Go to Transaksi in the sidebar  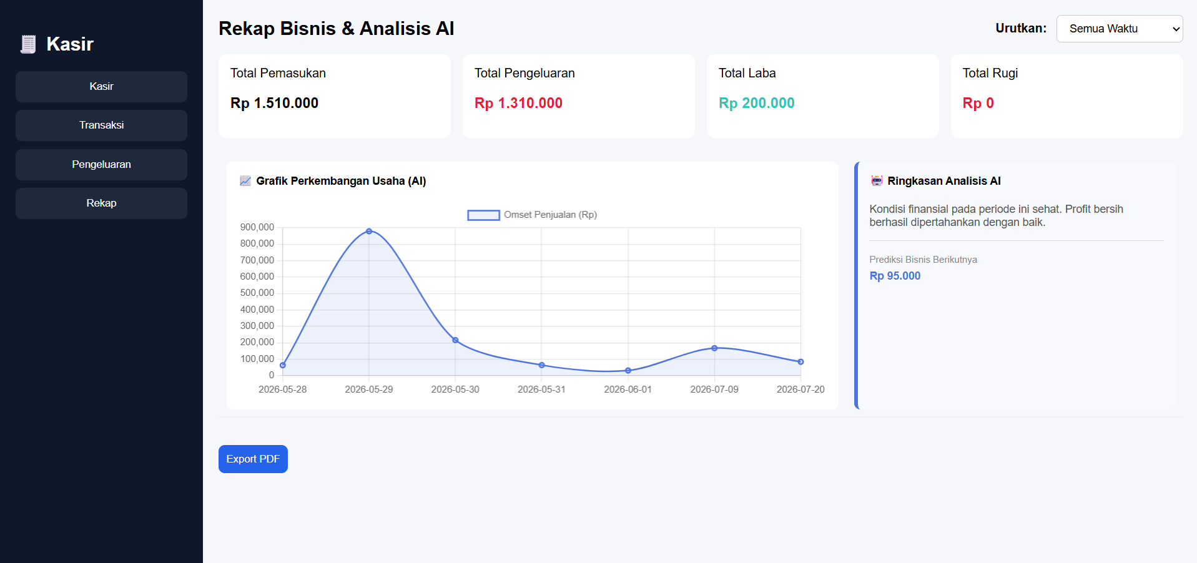coord(101,125)
